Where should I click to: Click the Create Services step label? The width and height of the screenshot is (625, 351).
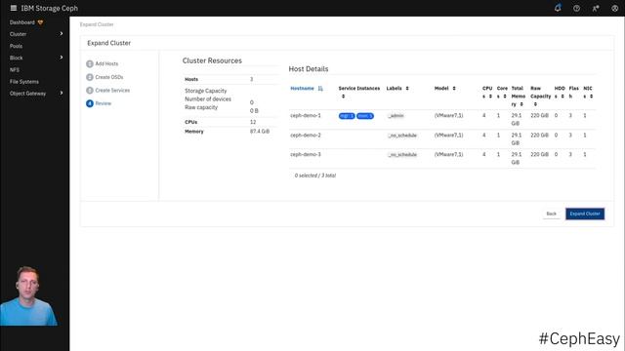coord(112,91)
